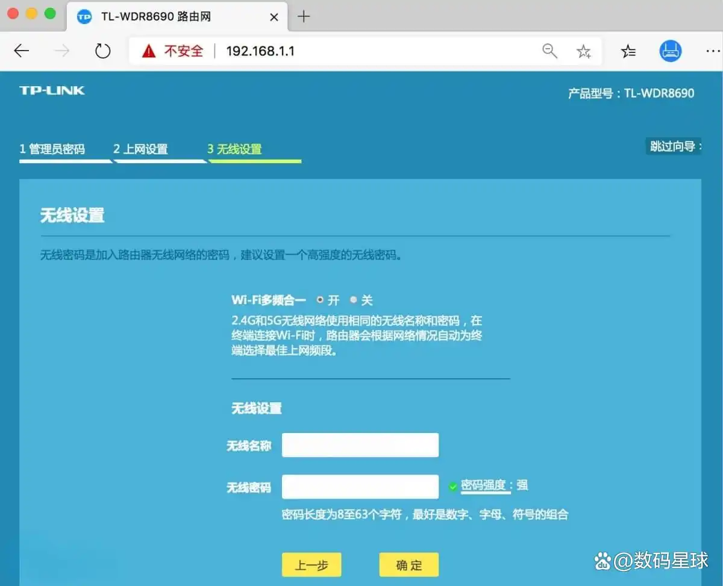Open the page zoom magnifier icon
723x586 pixels.
pos(549,51)
